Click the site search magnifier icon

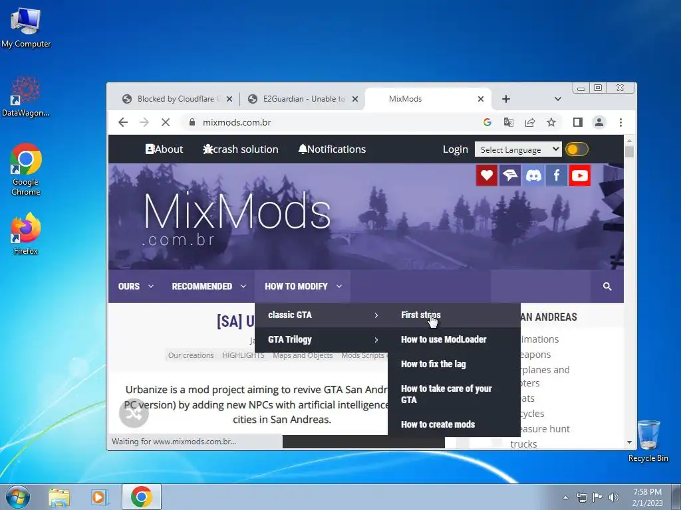pos(607,286)
